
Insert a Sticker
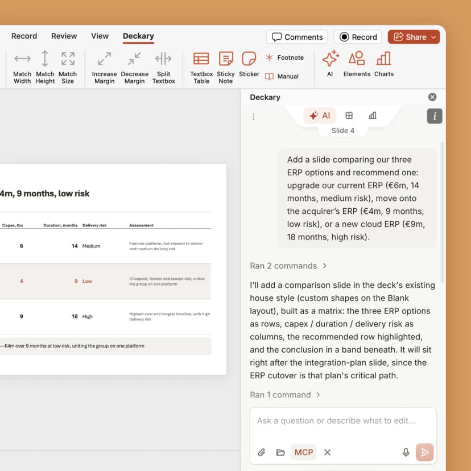click(x=249, y=64)
